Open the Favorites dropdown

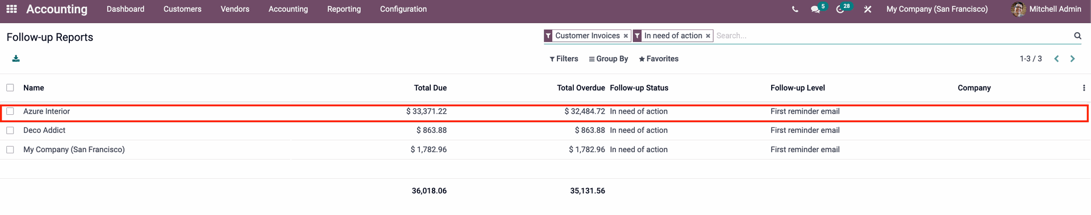tap(659, 59)
